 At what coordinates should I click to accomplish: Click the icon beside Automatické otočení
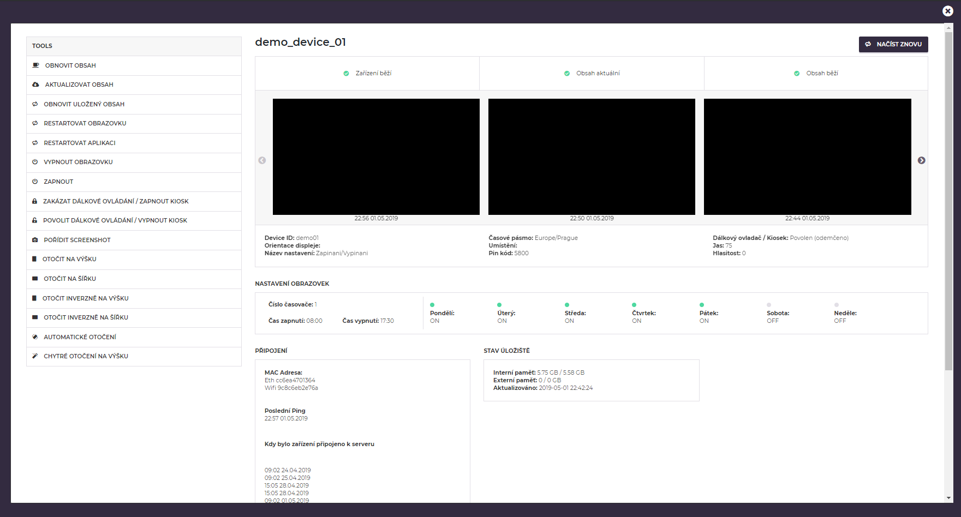35,337
